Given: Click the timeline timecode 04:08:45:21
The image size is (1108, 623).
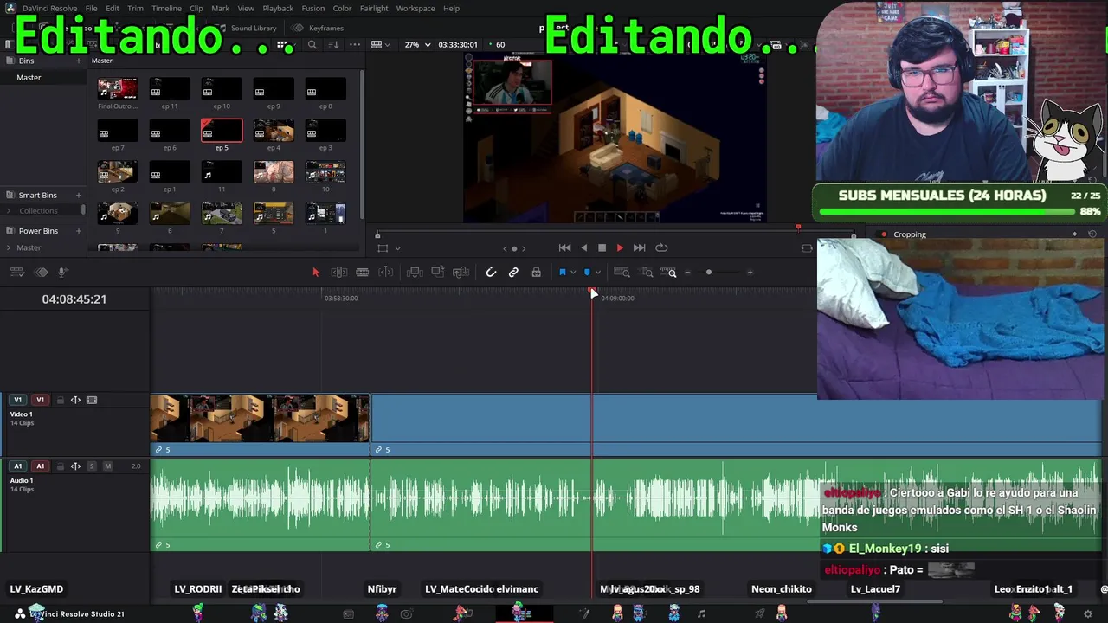Looking at the screenshot, I should pos(74,299).
